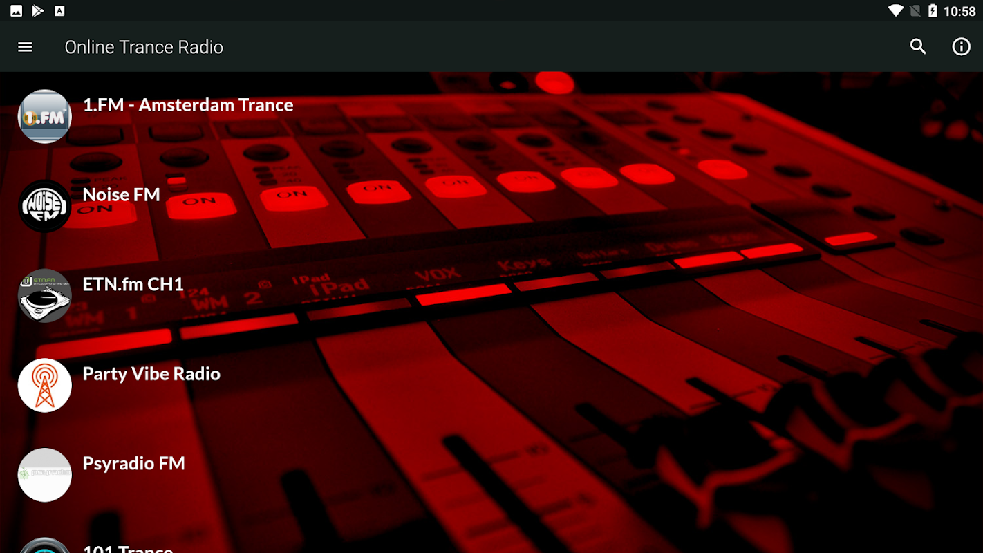Open the info icon in toolbar

[961, 47]
